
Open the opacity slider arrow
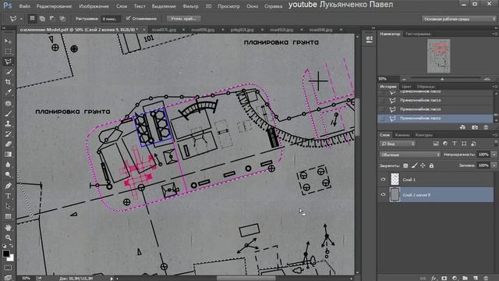coord(494,155)
